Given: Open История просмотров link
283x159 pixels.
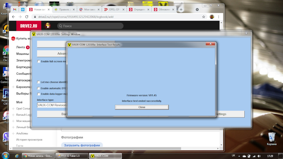Looking at the screenshot, I should click(x=29, y=140).
